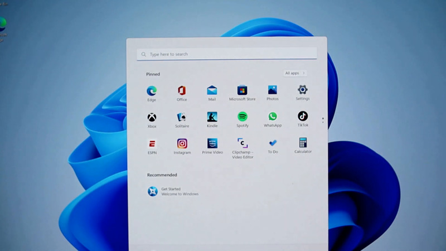Open the Settings gear icon
Viewport: 446px width, 251px height.
[x=303, y=90]
